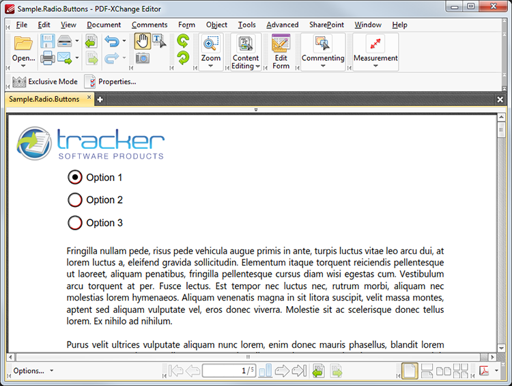Select the Hand tool

tap(143, 41)
